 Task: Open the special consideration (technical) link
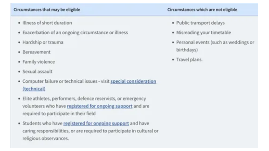click(x=133, y=81)
